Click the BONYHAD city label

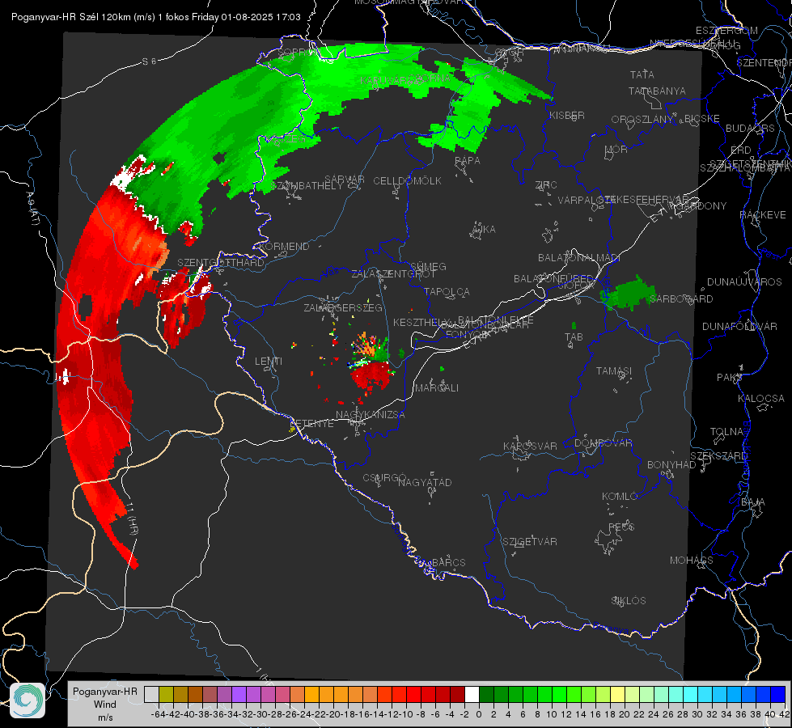[671, 465]
